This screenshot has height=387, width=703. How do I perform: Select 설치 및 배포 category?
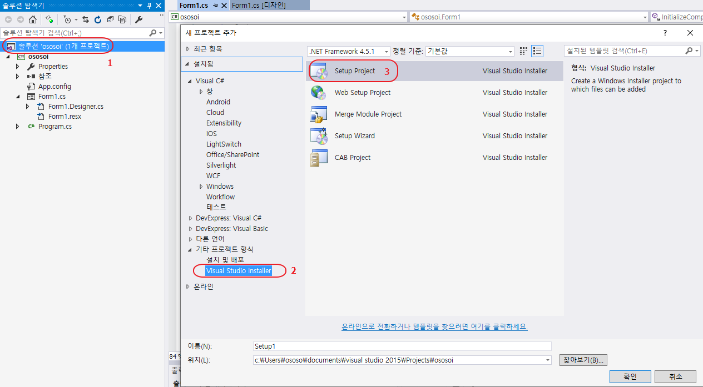pyautogui.click(x=225, y=260)
